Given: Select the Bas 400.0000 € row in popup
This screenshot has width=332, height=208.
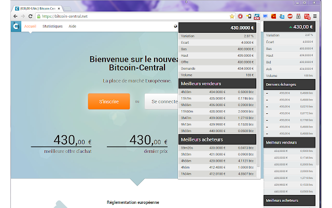Looking at the screenshot, I should pyautogui.click(x=217, y=49).
